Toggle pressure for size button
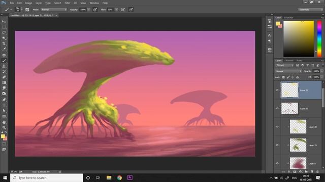 131,10
